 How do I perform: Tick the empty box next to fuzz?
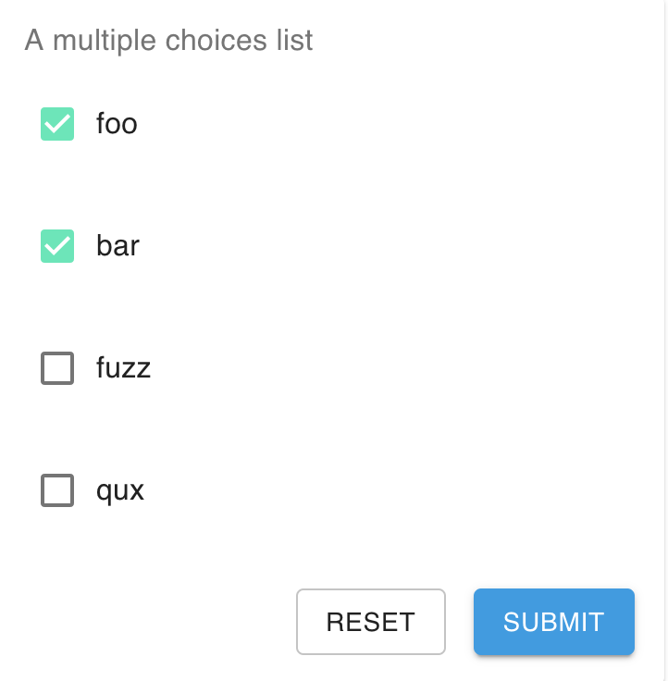tap(57, 368)
